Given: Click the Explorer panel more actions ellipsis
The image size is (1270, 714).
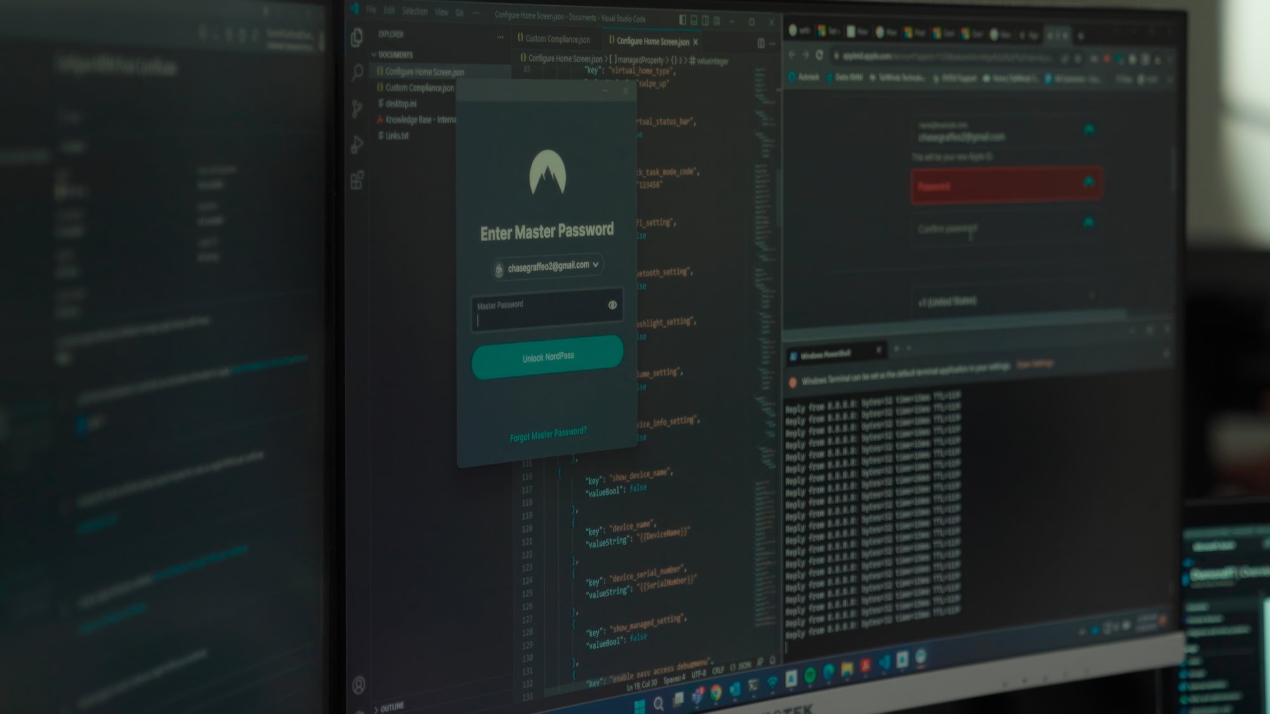Looking at the screenshot, I should tap(500, 37).
